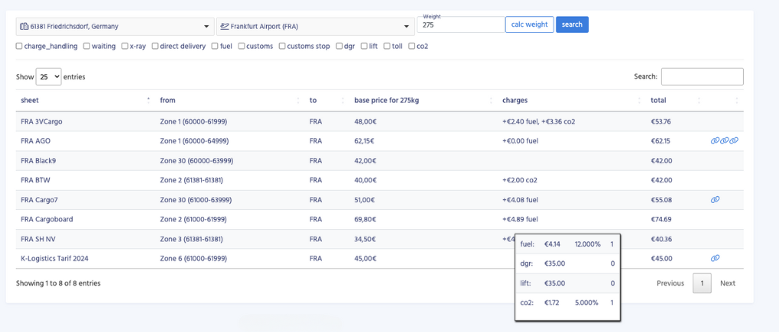Click the sort arrows on the from column
779x332 pixels.
297,101
